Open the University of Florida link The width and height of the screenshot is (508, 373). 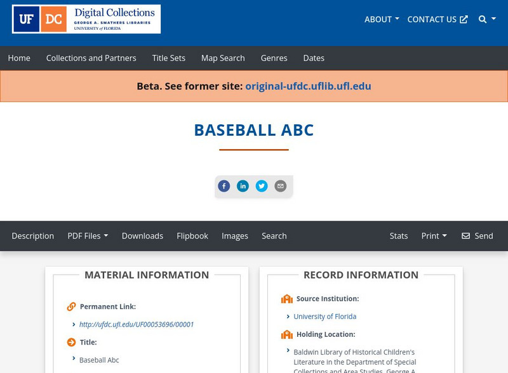[x=324, y=316]
